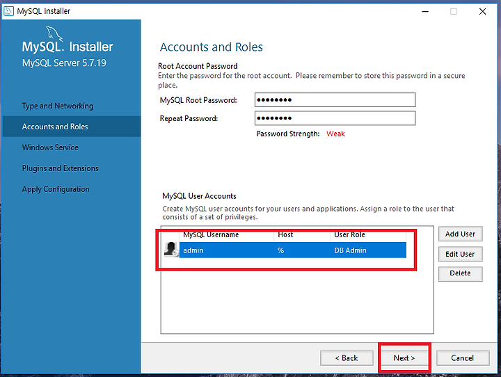Select the Accounts and Roles step
This screenshot has height=377, width=501.
(x=71, y=127)
